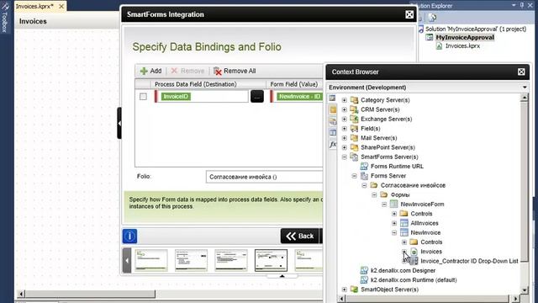Screen dimensions: 538x303
Task: Select NewInvoice view icon
Action: pos(404,232)
